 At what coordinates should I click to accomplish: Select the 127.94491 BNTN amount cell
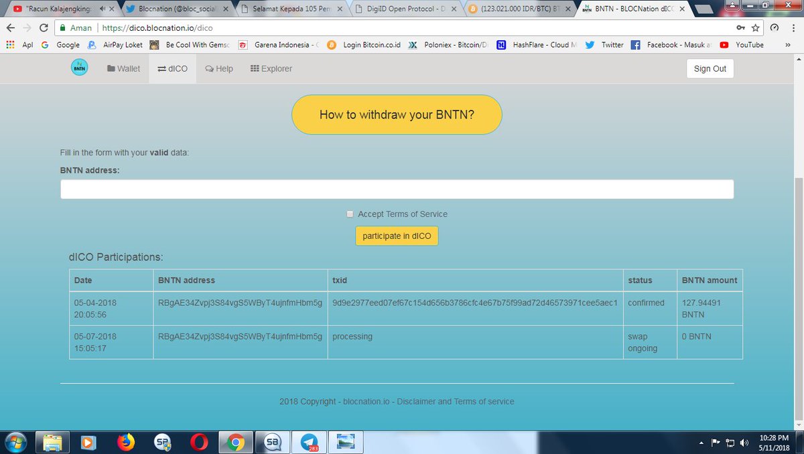click(710, 308)
